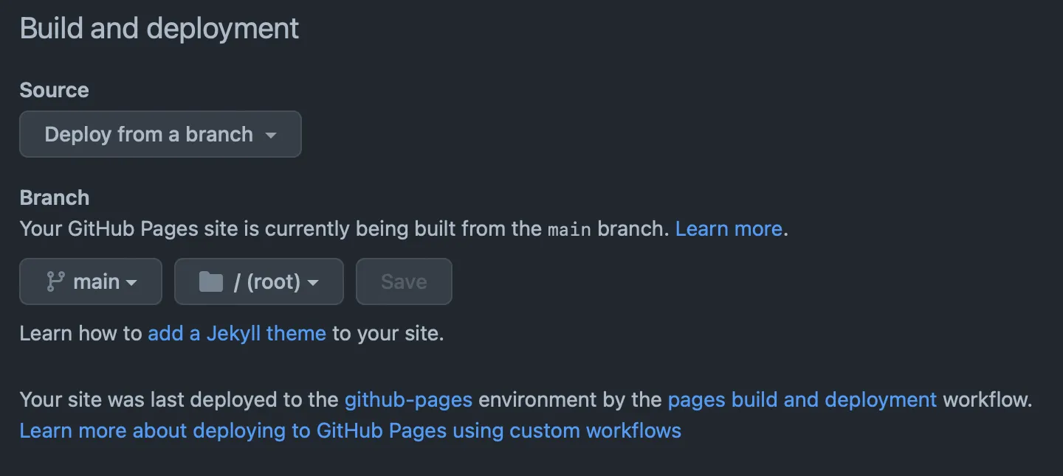Click the Source label
Viewport: 1063px width, 476px height.
coord(54,90)
